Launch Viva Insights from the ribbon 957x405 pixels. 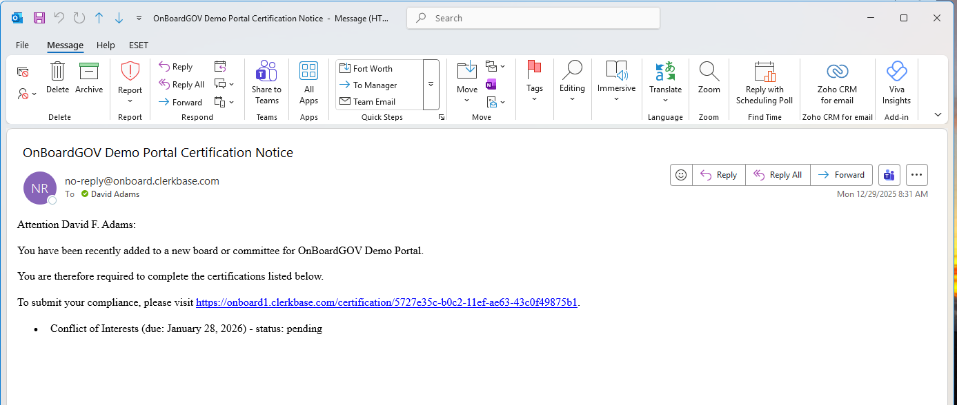[x=896, y=81]
